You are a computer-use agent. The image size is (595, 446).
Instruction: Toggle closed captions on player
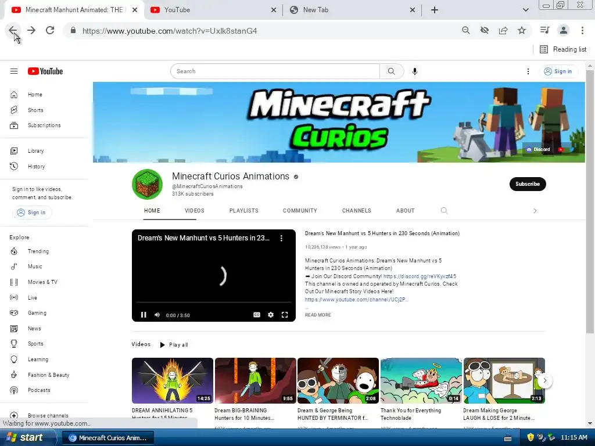coord(257,315)
